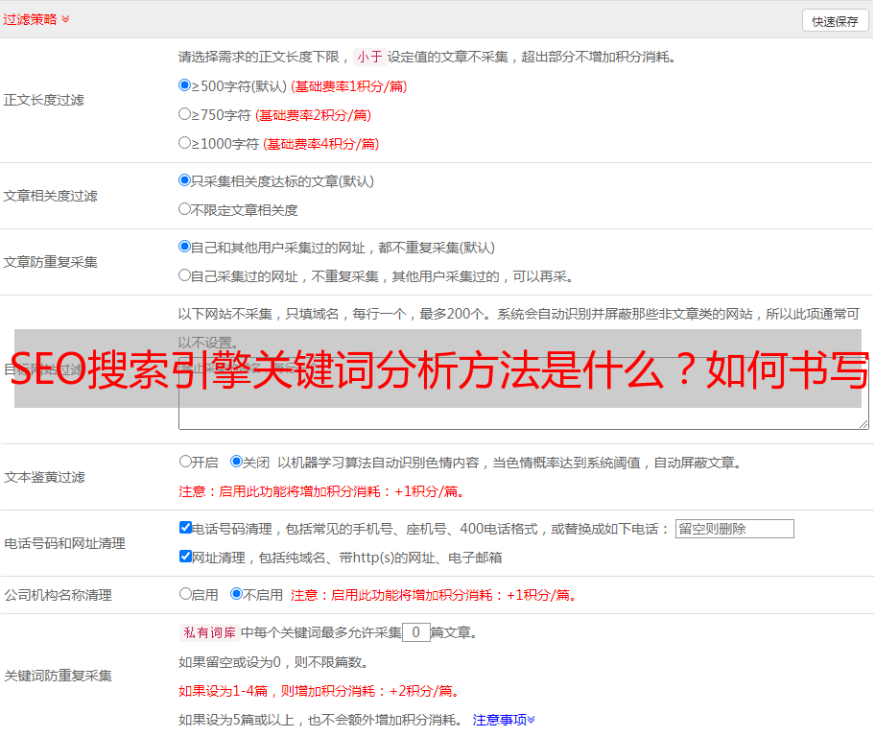Select the ≥500字符 default length option
The height and width of the screenshot is (737, 875).
[185, 85]
